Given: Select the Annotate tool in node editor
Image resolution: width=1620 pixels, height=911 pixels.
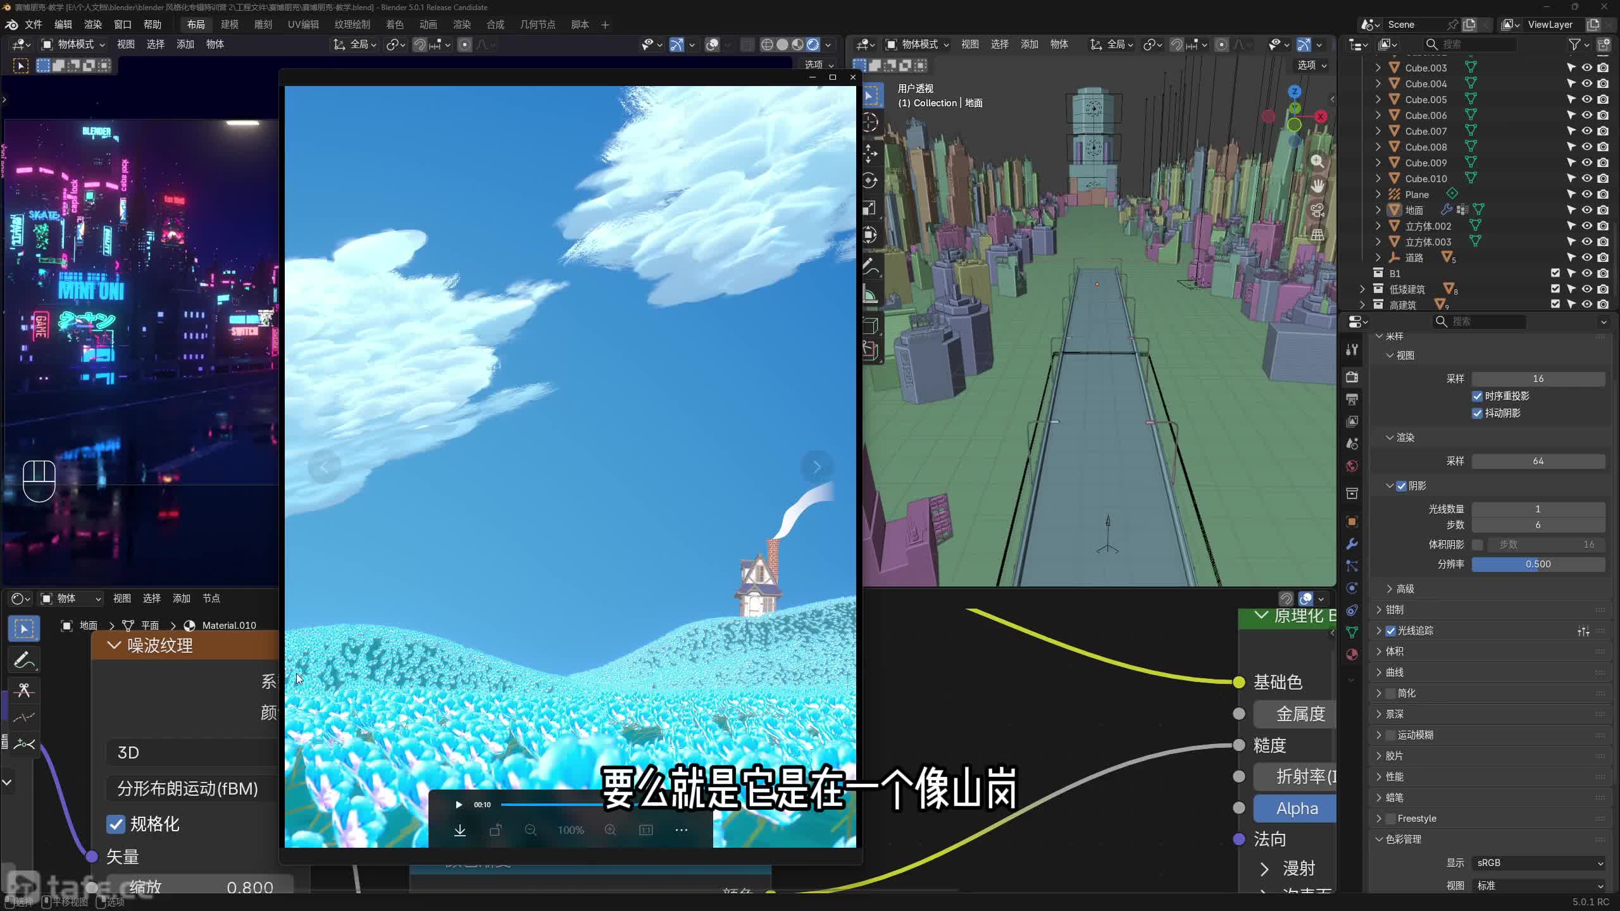Looking at the screenshot, I should coord(24,660).
